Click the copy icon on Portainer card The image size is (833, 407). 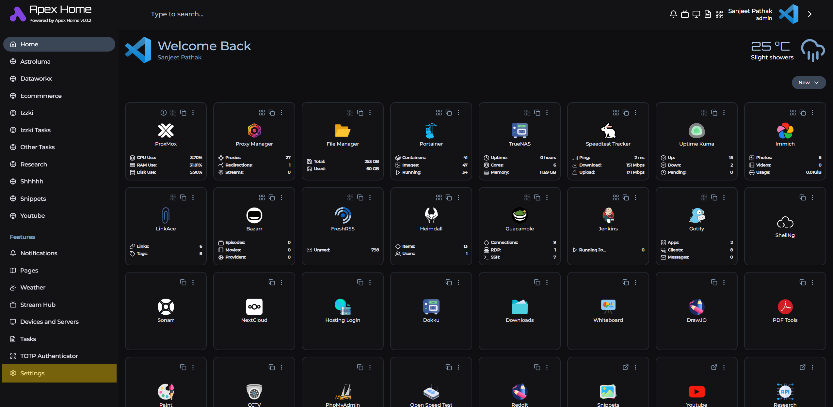point(449,113)
